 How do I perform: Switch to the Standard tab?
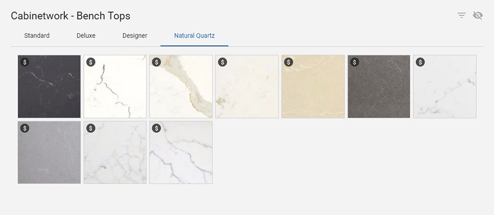pos(37,36)
